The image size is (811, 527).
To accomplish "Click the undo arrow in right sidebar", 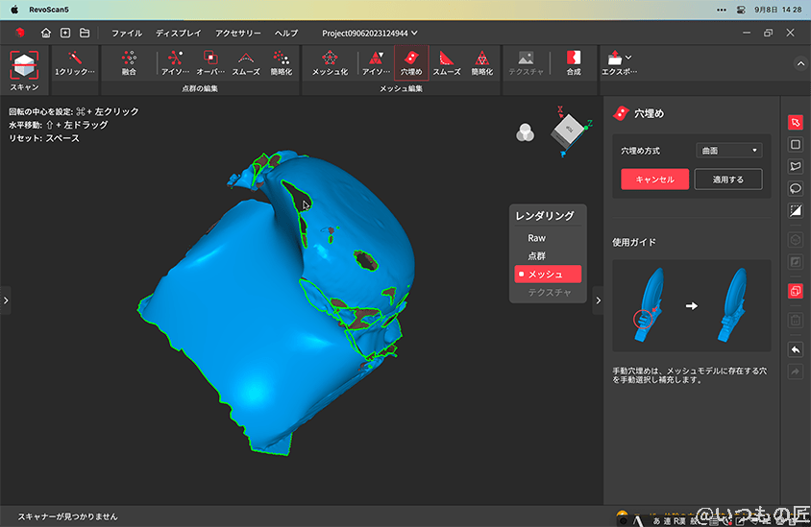I will point(795,349).
